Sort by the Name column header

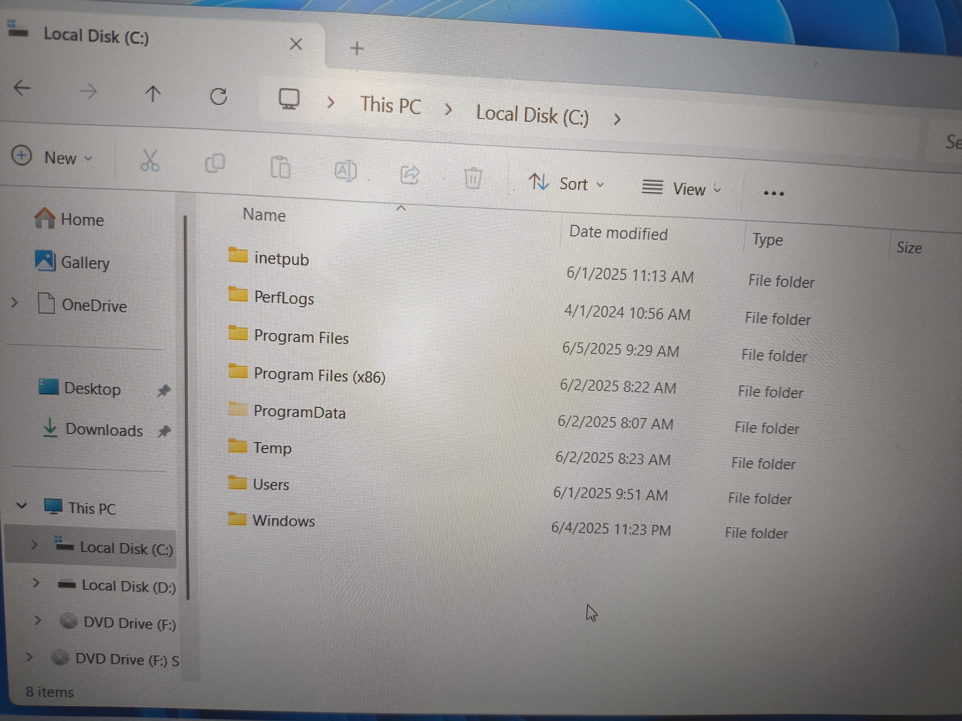[264, 215]
